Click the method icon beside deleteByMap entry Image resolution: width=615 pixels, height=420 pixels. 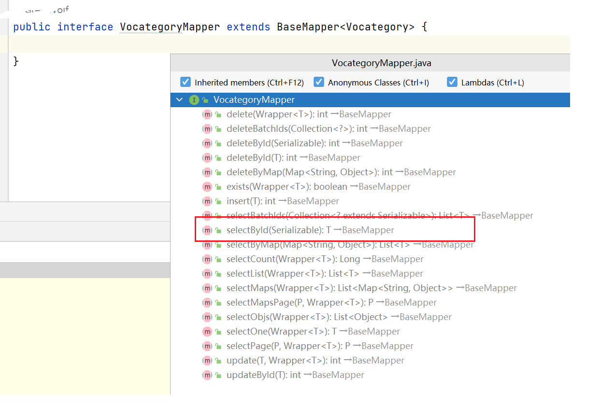207,172
